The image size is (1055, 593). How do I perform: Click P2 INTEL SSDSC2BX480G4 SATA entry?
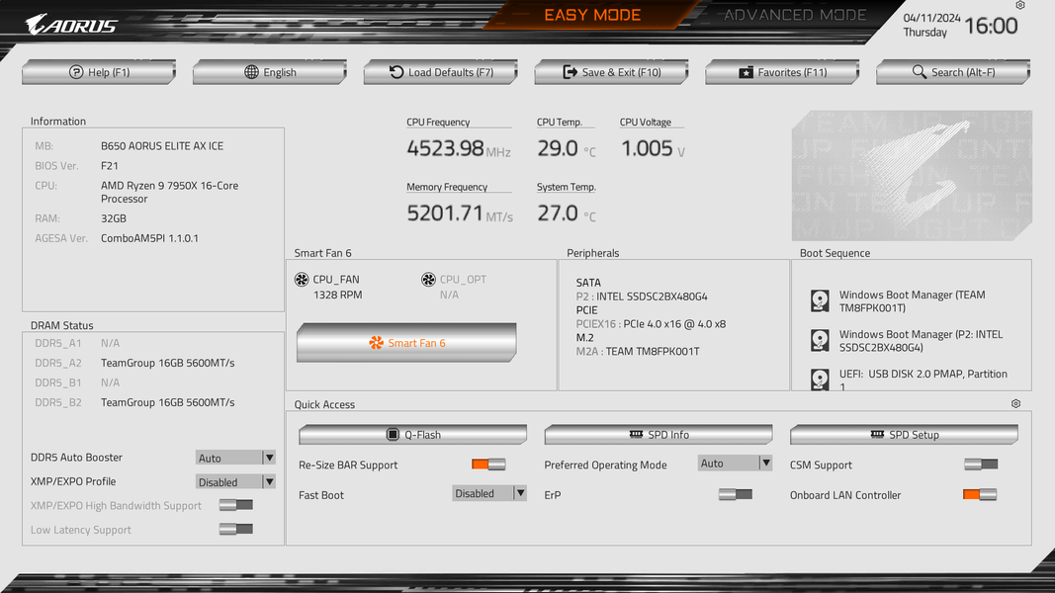642,296
